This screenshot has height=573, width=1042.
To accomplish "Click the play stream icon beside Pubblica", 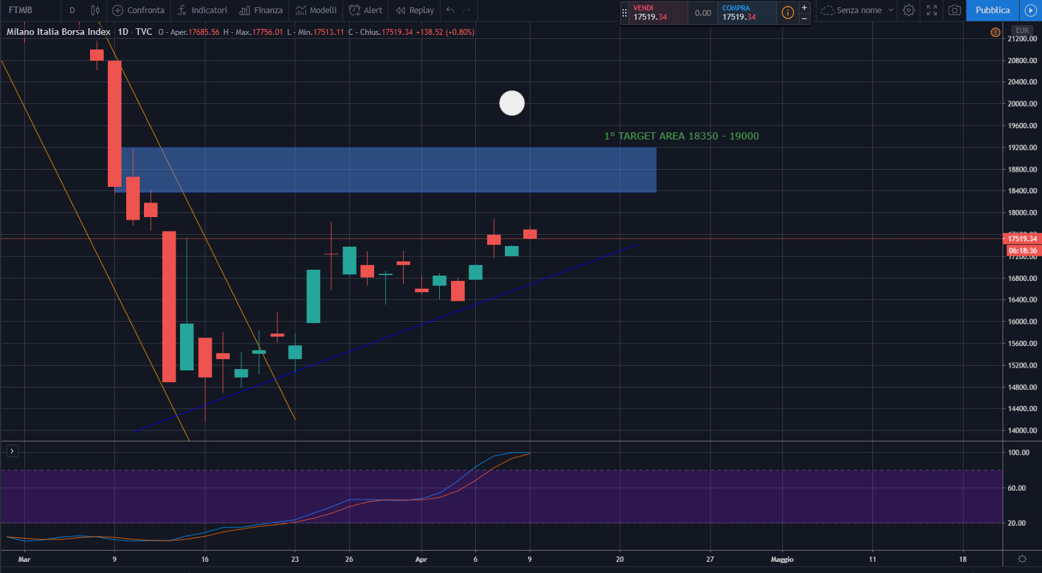I will [x=1030, y=10].
